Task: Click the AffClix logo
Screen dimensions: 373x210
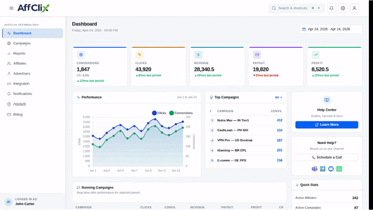Action: [33, 8]
